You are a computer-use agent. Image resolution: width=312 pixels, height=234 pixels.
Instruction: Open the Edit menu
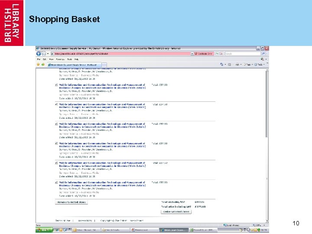[x=45, y=59]
